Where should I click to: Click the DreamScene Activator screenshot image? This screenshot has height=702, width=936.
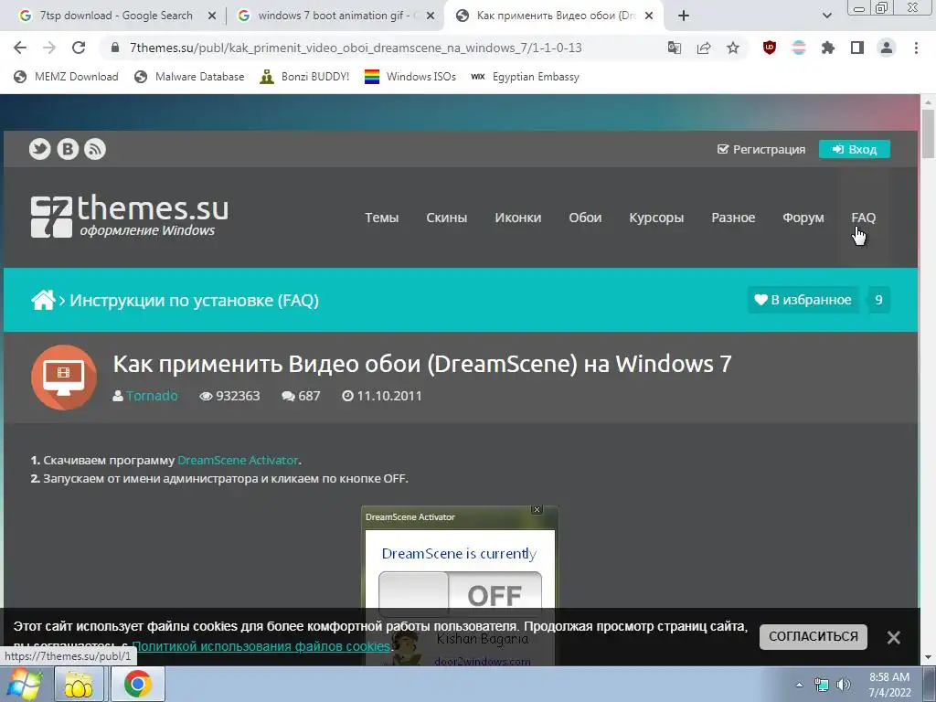460,585
